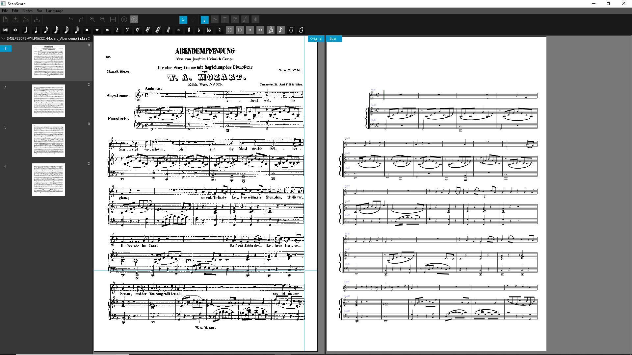This screenshot has height=355, width=632.
Task: Select the double sharp accidental
Action: coord(178,30)
